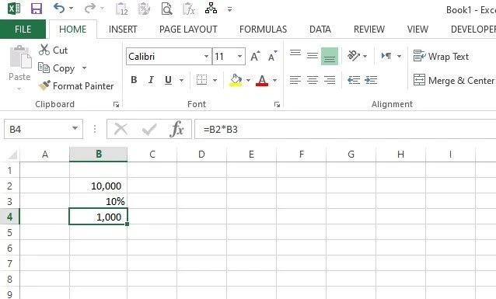Toggle Bottom Align (highlighted)
The image size is (496, 299).
coord(330,56)
